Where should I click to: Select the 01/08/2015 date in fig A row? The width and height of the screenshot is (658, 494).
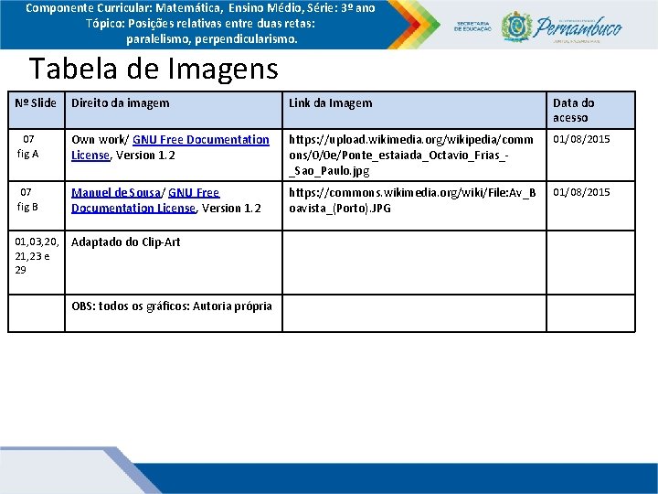point(581,139)
